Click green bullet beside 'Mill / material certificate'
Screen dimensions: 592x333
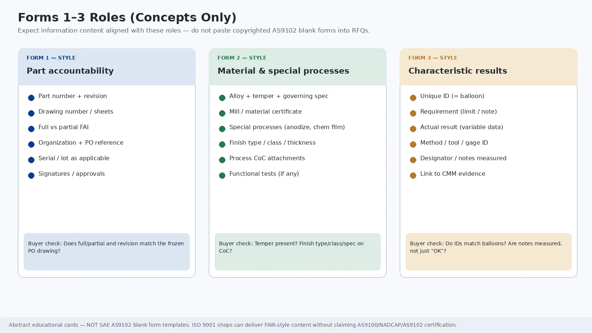222,113
